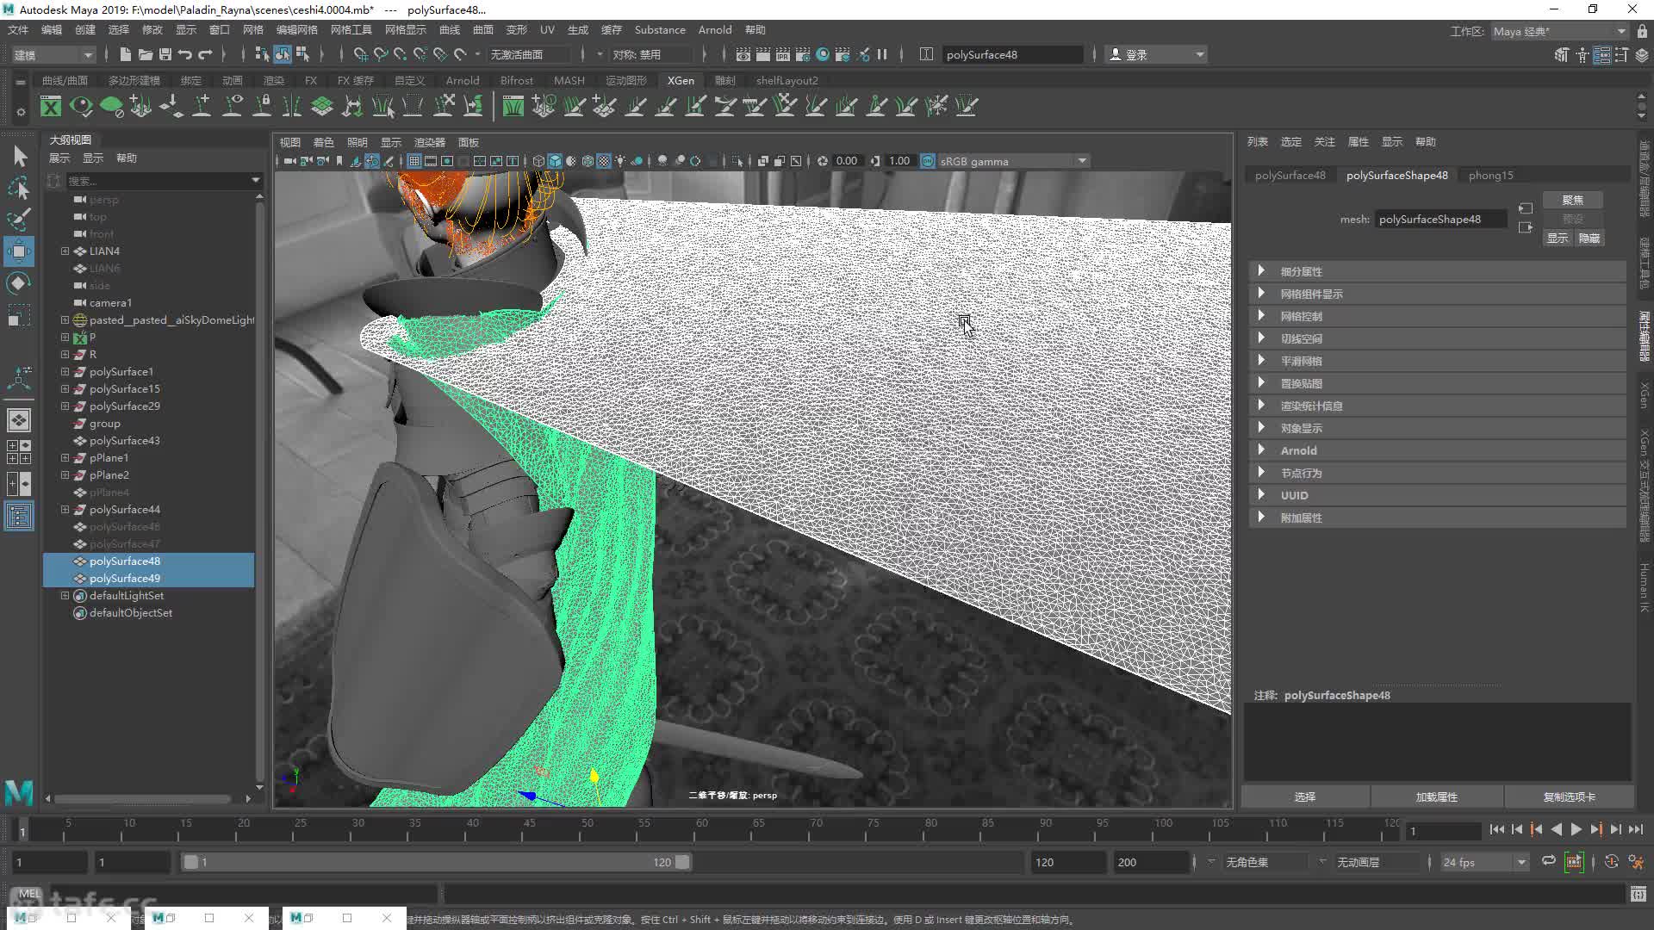Image resolution: width=1654 pixels, height=930 pixels.
Task: Click the Open scene folder icon
Action: click(145, 54)
